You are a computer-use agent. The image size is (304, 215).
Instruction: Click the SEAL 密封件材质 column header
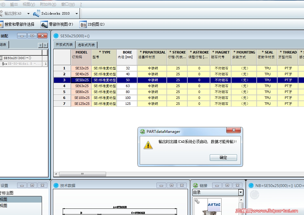(x=267, y=57)
